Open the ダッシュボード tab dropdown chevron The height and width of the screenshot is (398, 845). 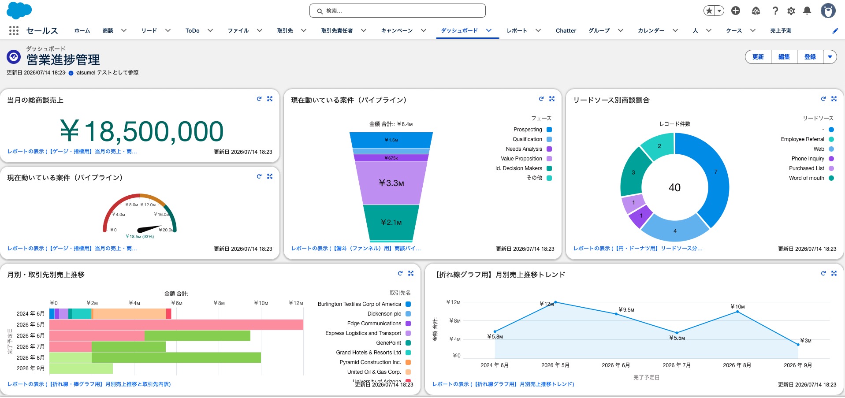click(489, 30)
